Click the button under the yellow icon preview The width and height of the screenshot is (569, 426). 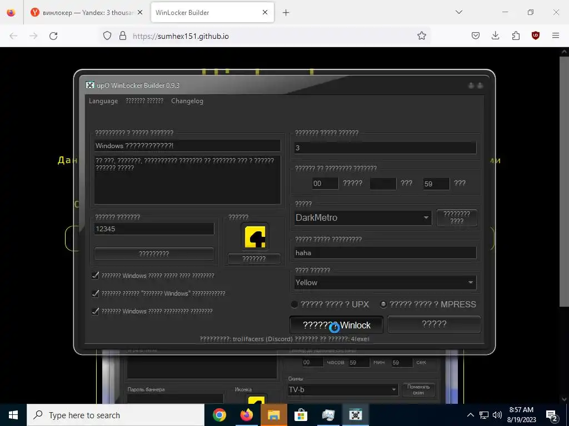254,258
